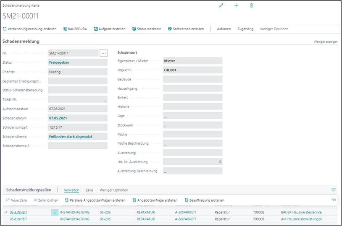Click the ellipsis button beside Nr. field

(104, 53)
